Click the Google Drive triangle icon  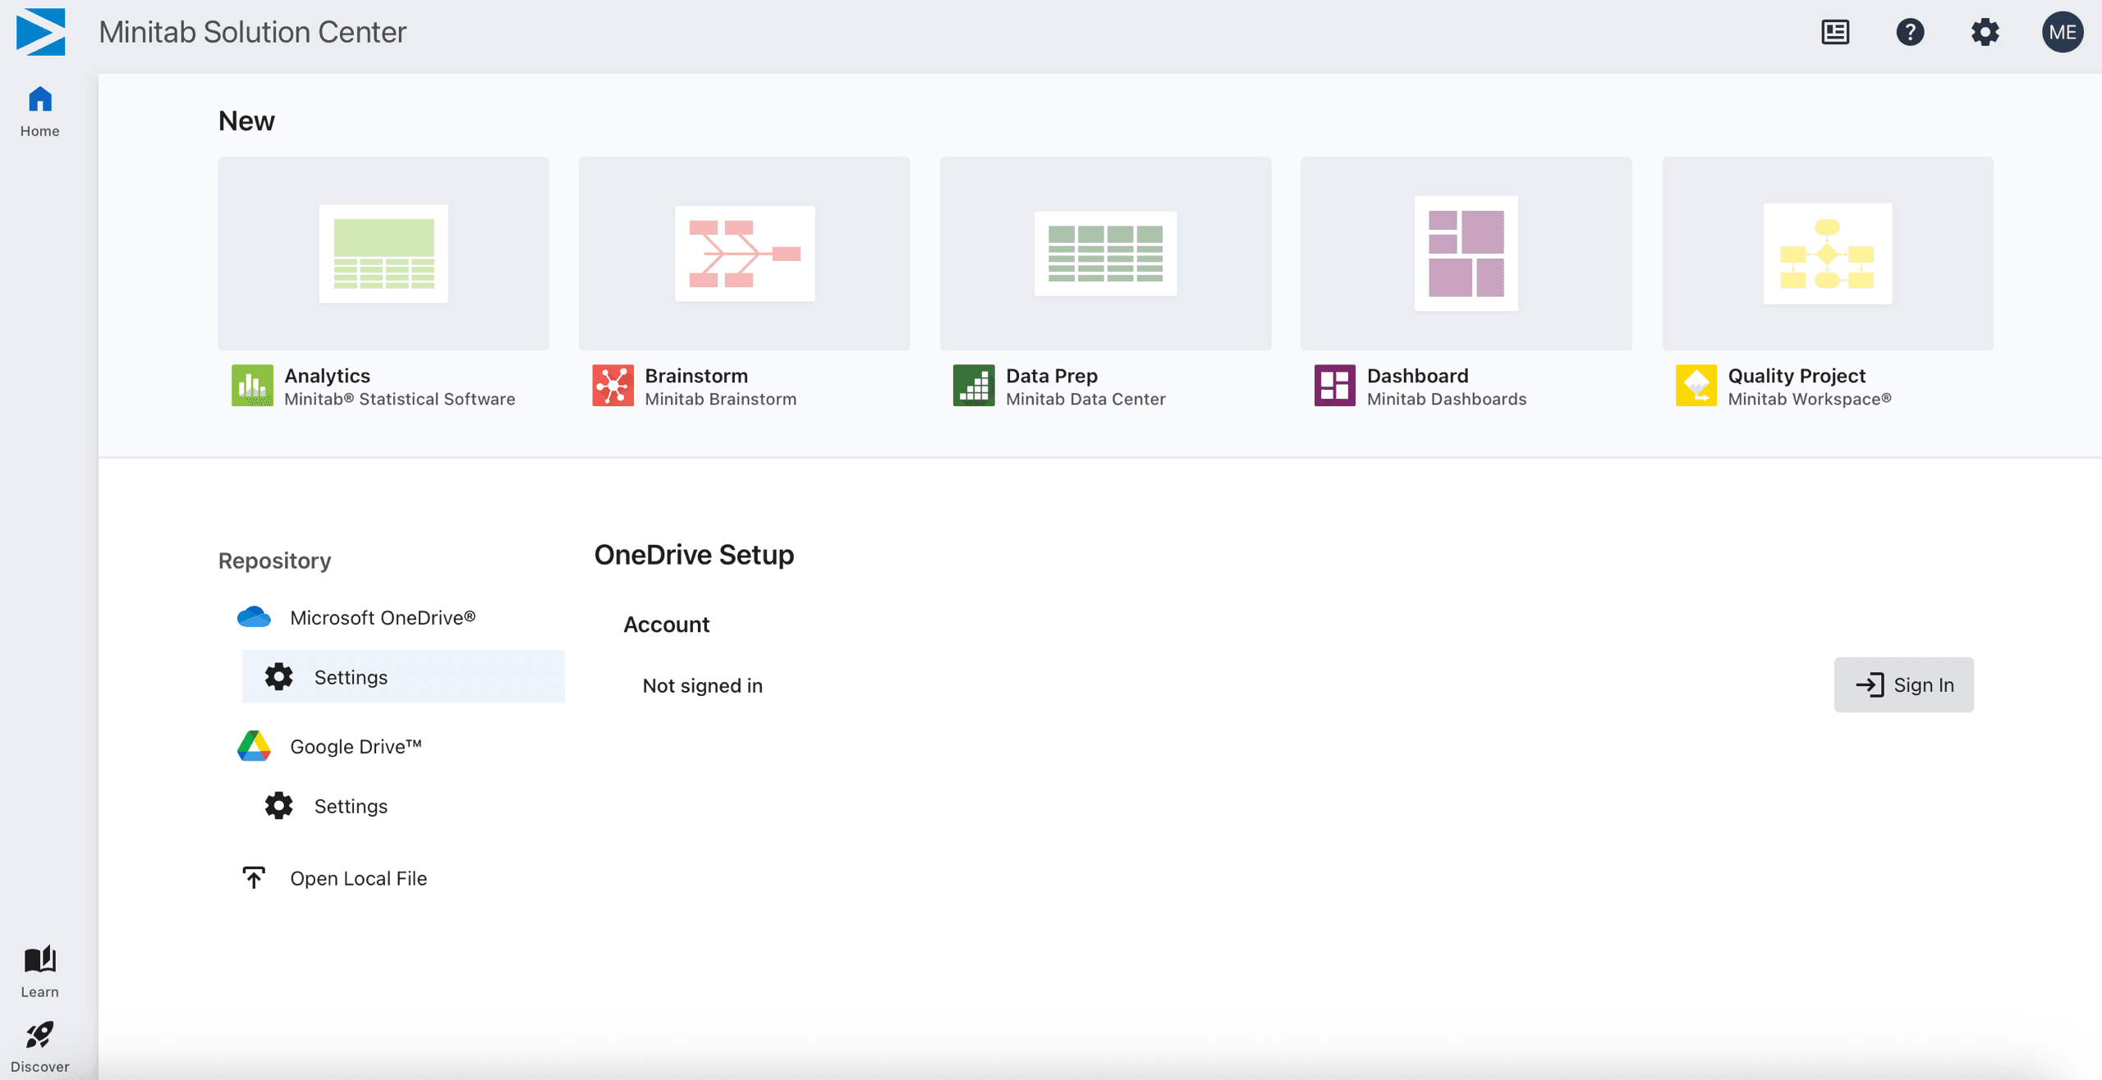tap(254, 746)
